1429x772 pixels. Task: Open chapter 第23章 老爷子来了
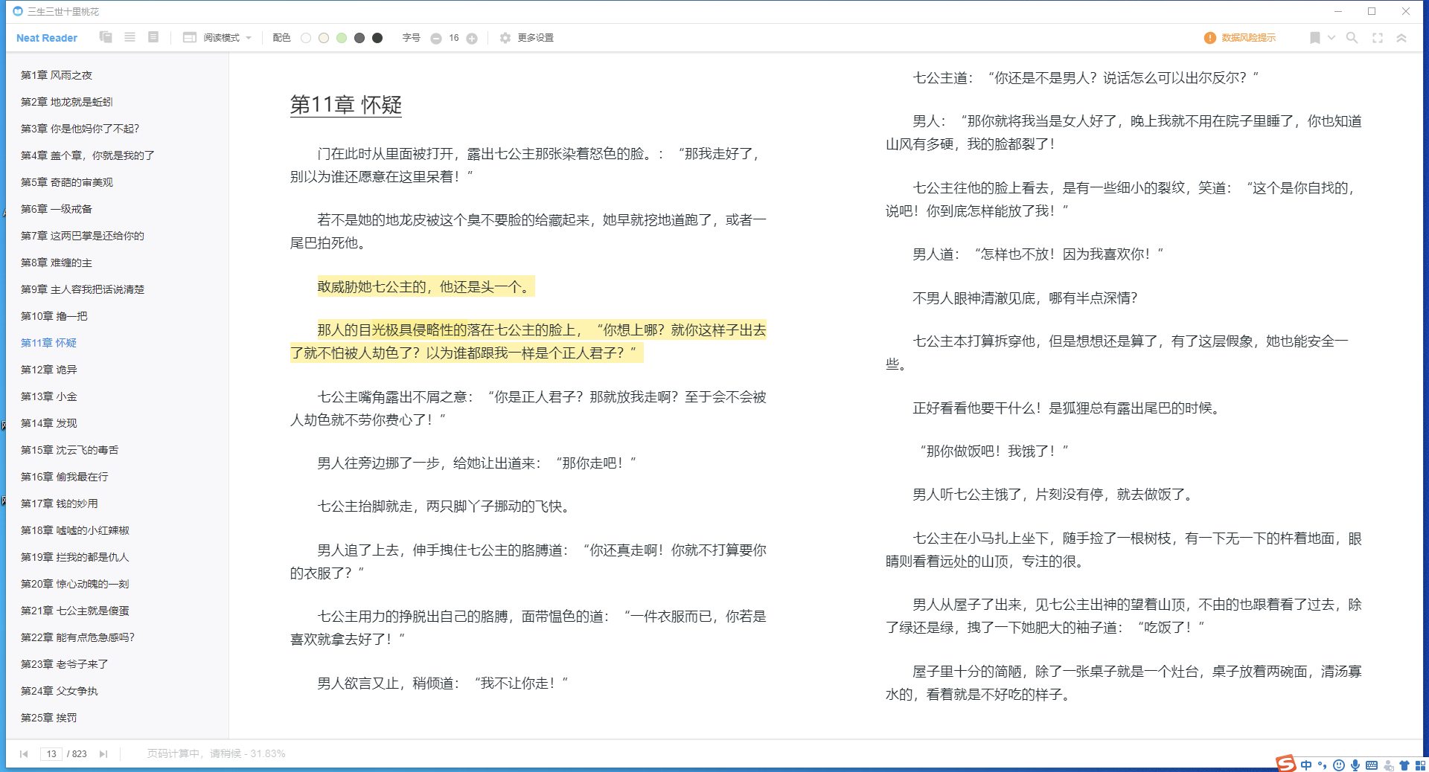click(65, 664)
